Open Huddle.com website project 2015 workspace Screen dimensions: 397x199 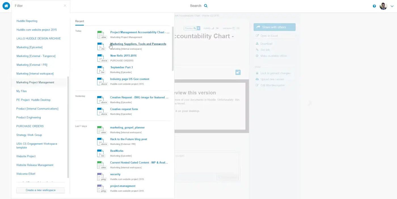37,30
